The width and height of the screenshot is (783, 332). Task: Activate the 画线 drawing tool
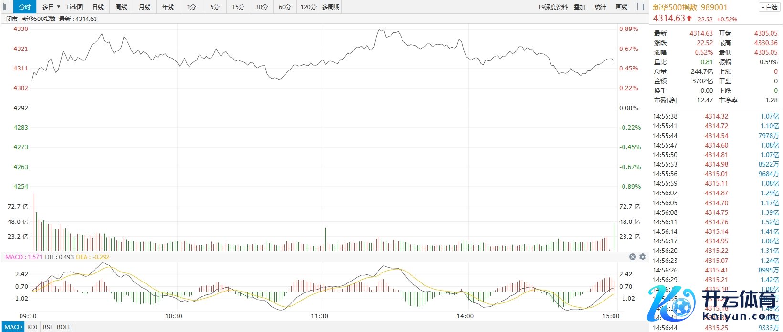(x=622, y=7)
